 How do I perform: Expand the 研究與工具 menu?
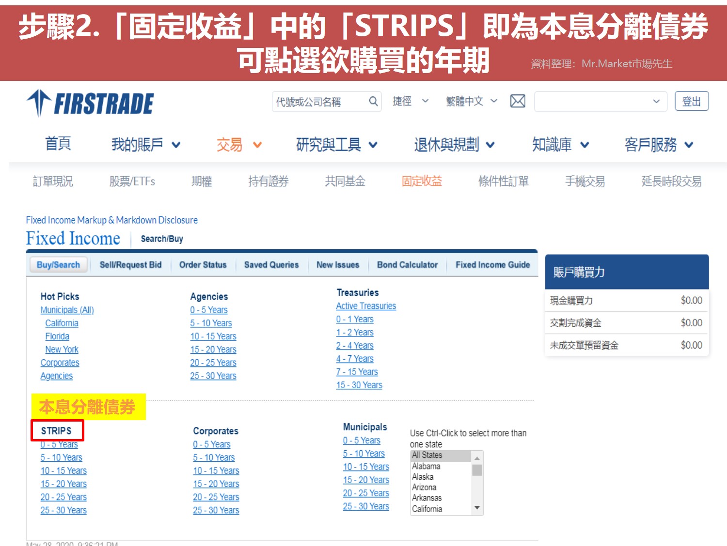coord(337,144)
